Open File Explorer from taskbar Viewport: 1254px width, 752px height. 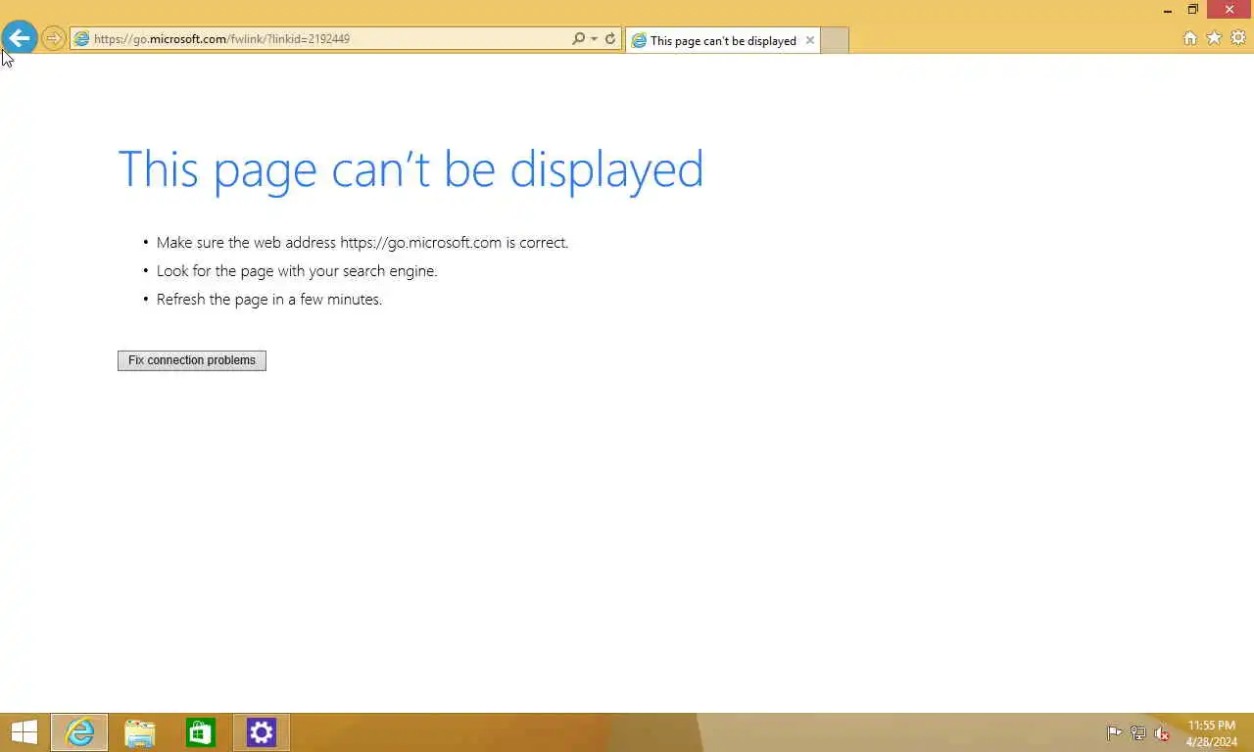point(140,732)
